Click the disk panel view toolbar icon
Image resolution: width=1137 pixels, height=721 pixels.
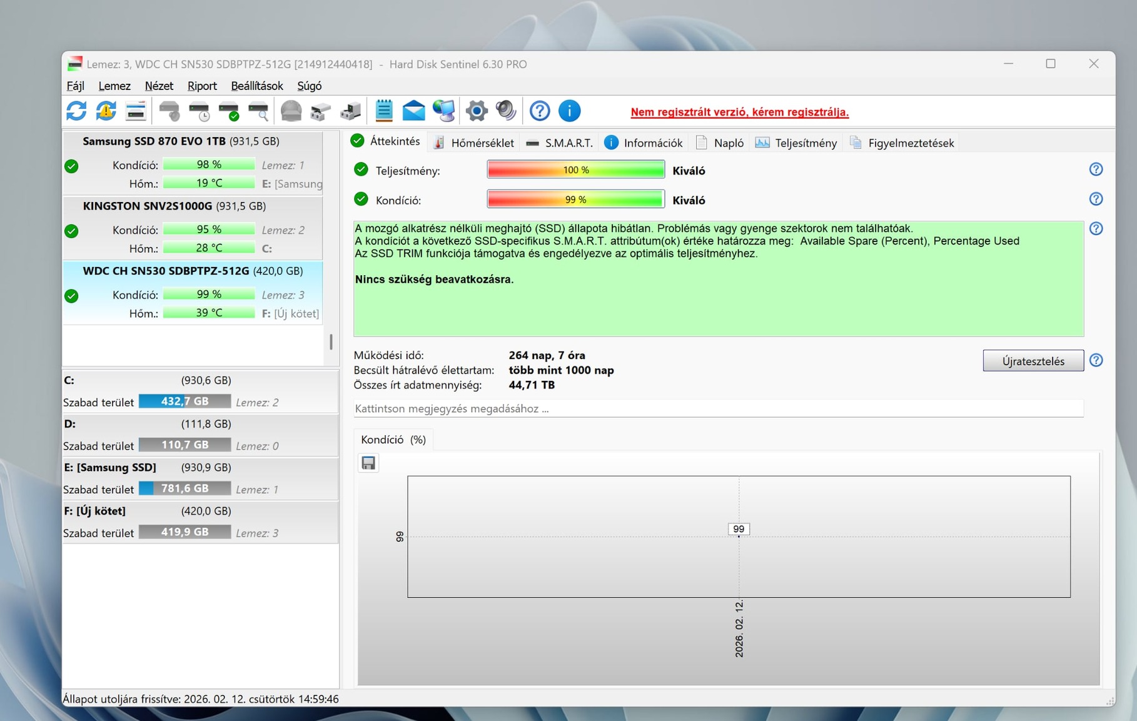click(x=136, y=111)
